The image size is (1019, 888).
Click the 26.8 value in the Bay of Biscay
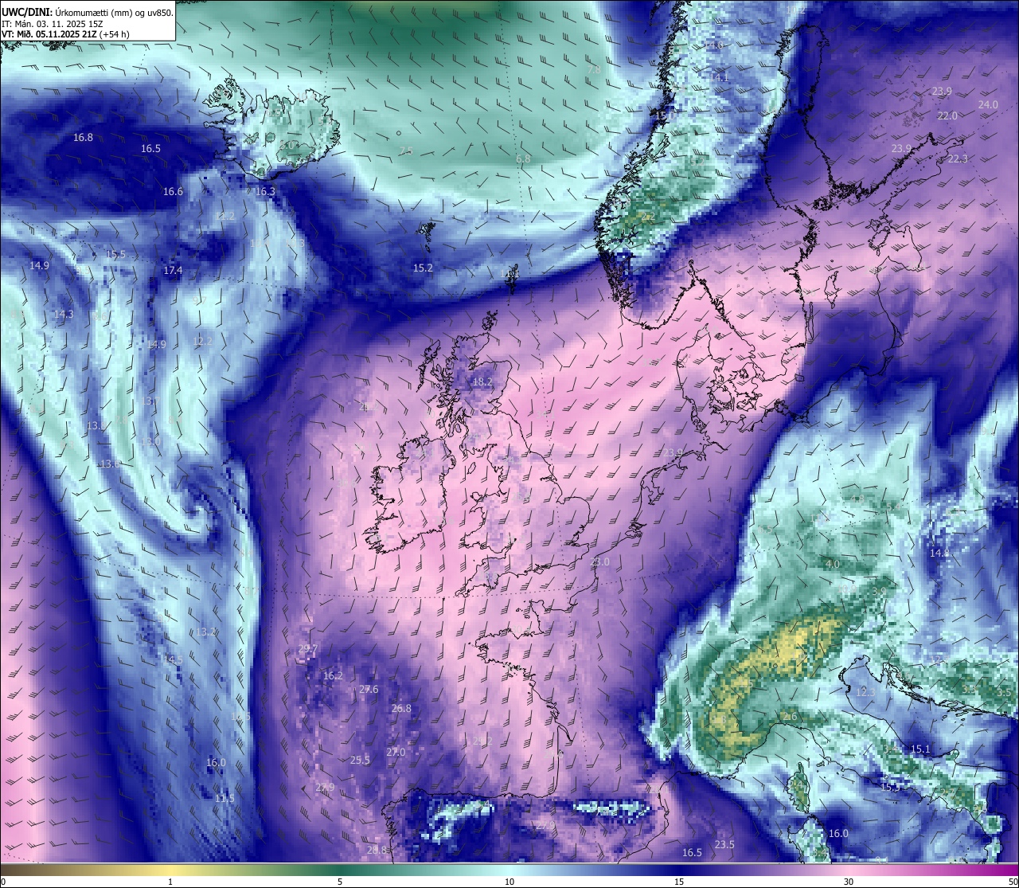[x=401, y=709]
